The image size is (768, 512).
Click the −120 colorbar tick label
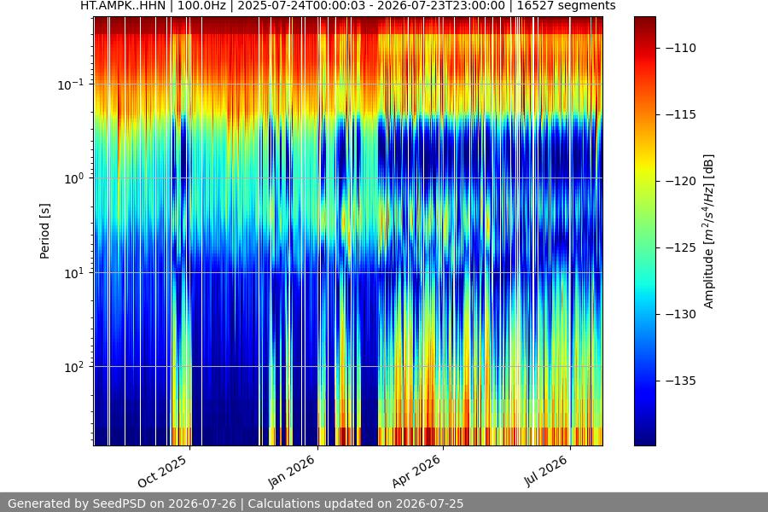[681, 181]
